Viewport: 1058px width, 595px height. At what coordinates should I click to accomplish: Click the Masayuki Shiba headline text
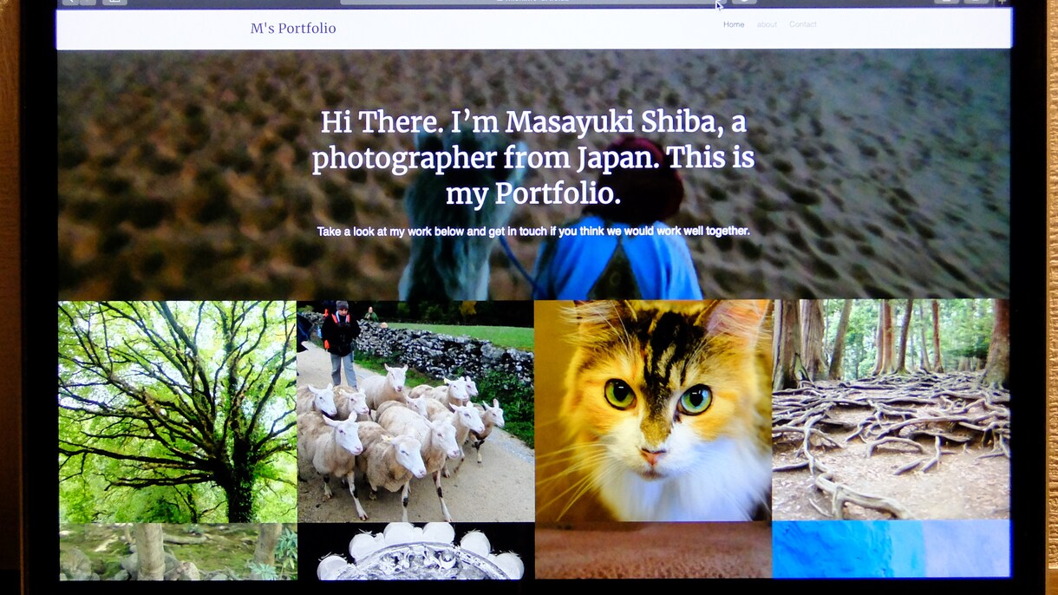pyautogui.click(x=533, y=158)
